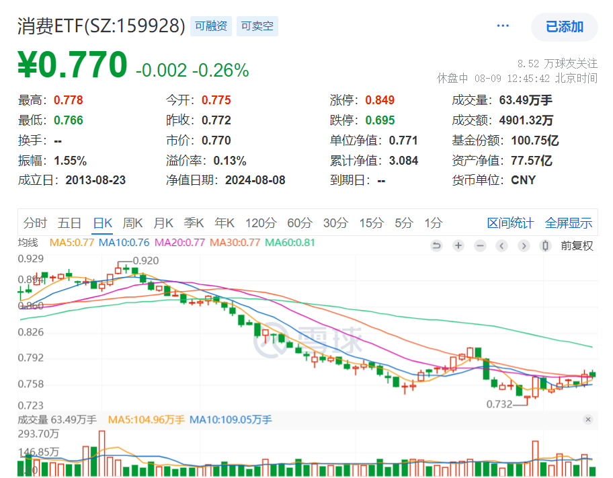Click the 0.732 low price marker
613x478 pixels.
499,404
